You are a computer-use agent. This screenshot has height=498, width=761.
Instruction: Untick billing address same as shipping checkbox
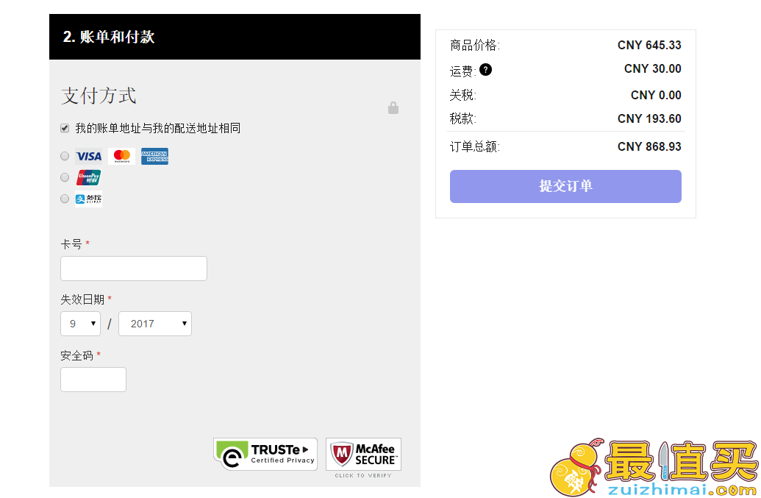[x=65, y=128]
